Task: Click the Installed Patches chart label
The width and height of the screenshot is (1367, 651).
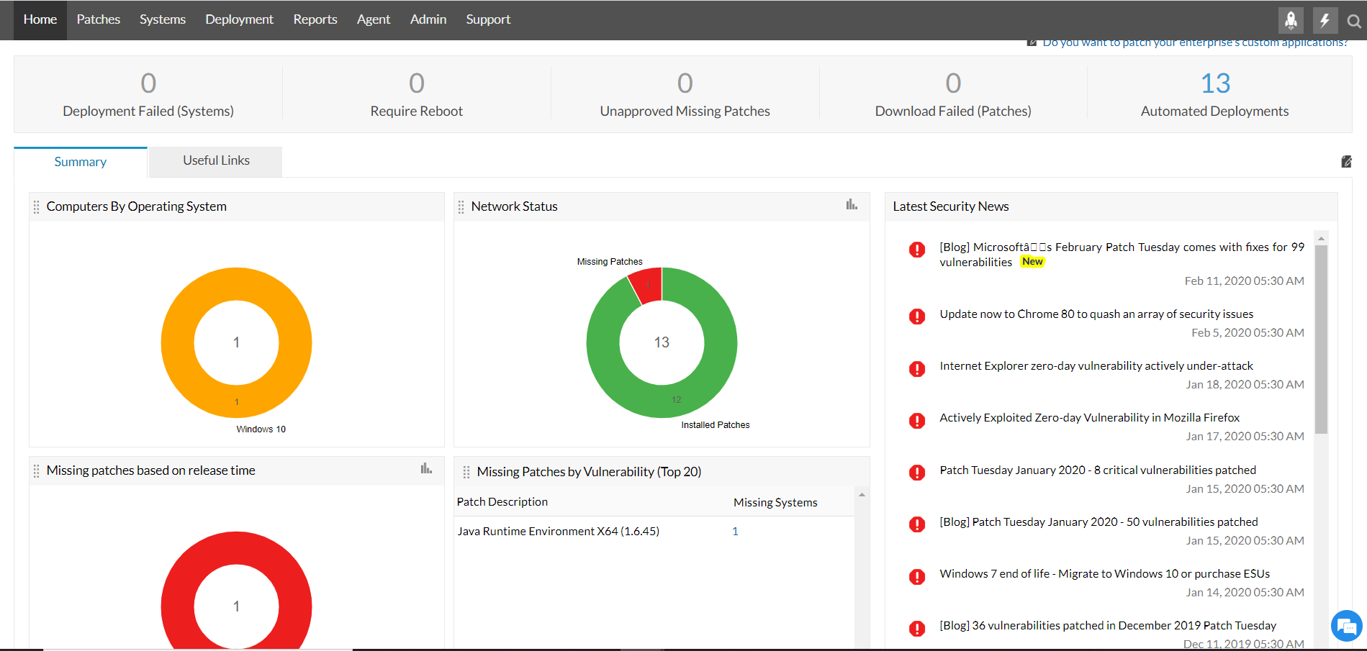Action: pos(716,425)
